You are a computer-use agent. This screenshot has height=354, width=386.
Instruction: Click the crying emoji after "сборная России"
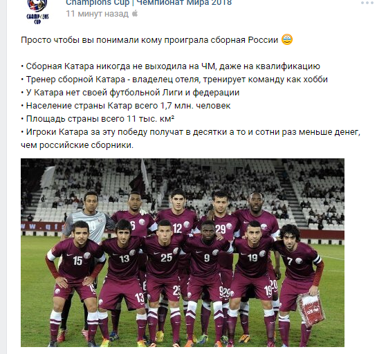pyautogui.click(x=287, y=39)
